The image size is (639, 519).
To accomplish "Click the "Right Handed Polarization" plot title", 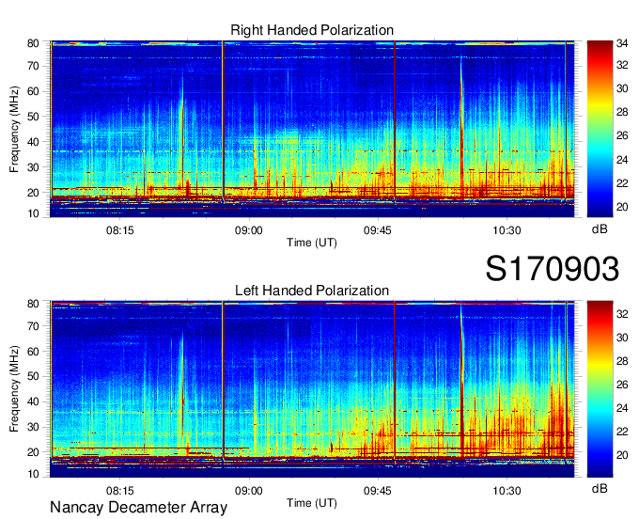I will pyautogui.click(x=312, y=30).
